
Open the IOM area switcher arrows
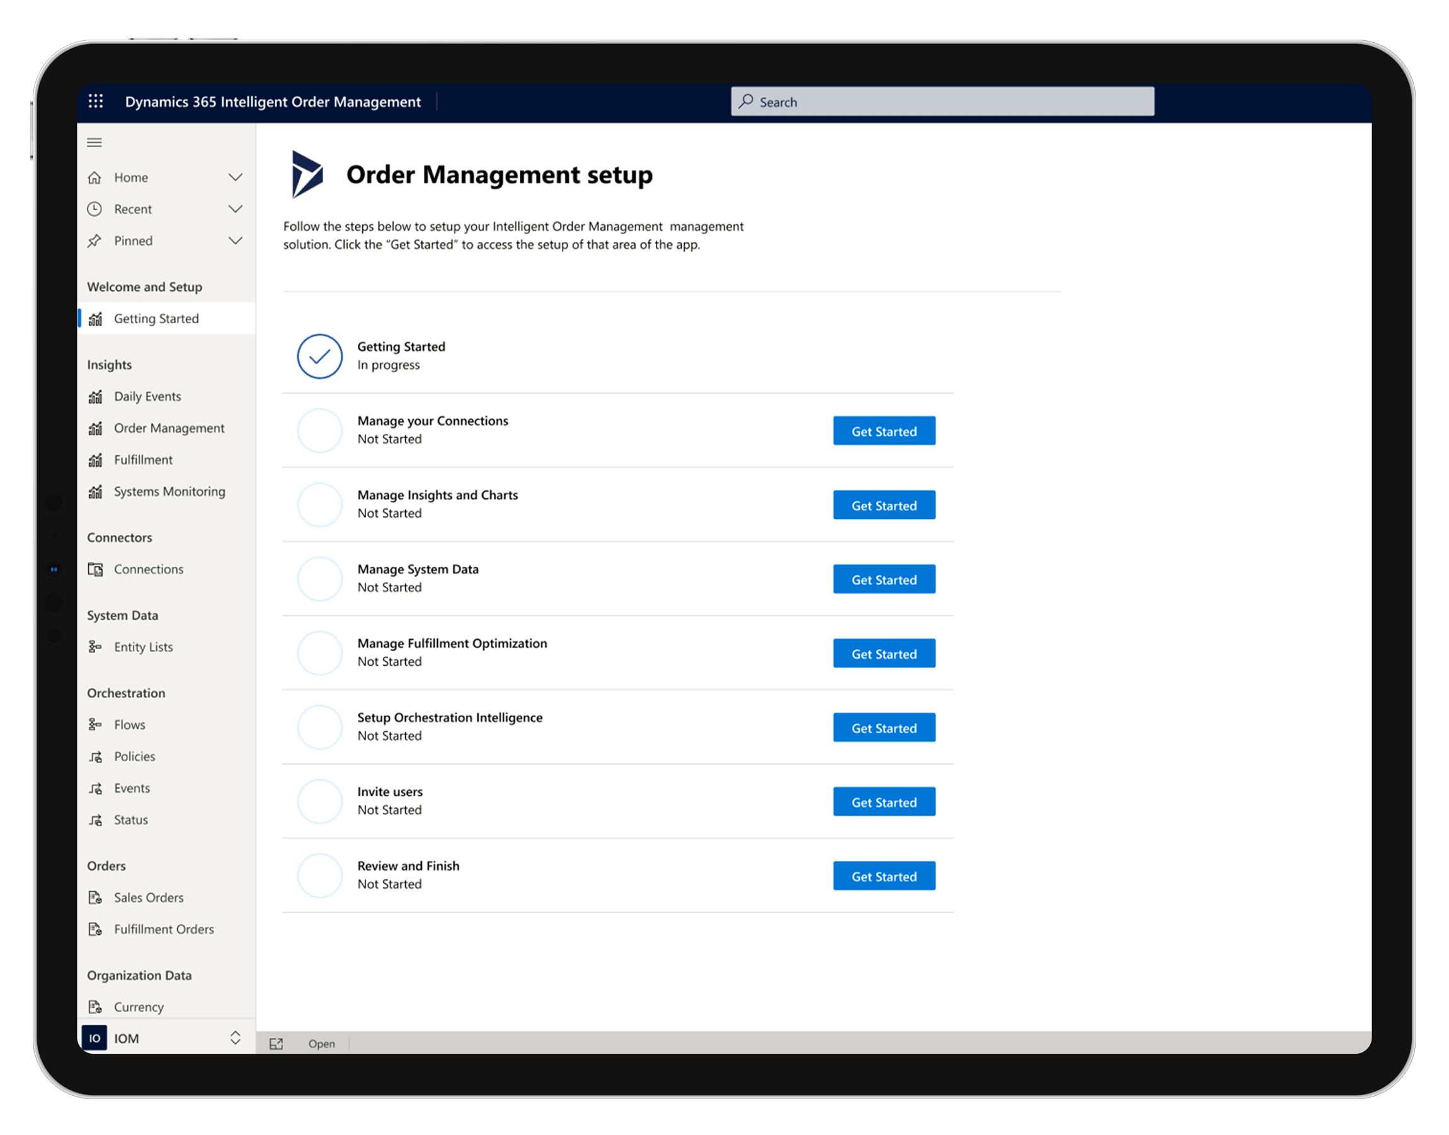[235, 1038]
